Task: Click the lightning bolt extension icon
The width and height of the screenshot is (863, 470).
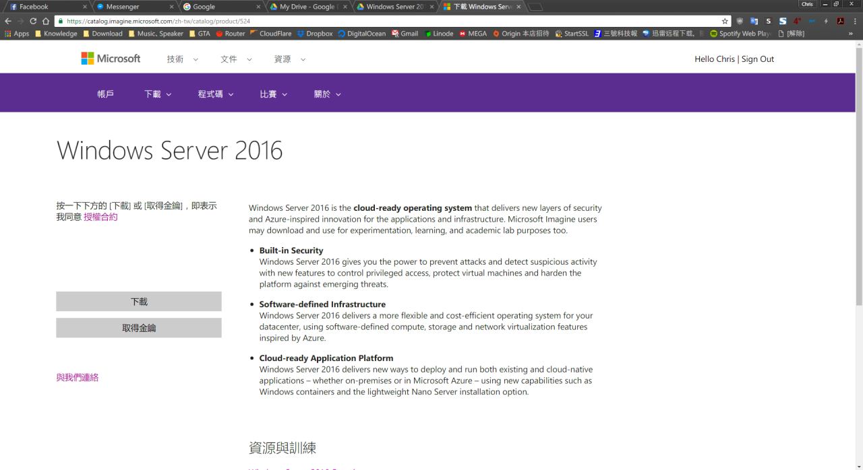Action: 826,21
